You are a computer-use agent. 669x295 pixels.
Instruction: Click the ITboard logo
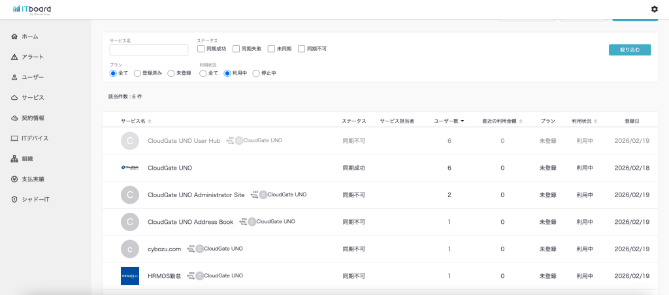click(32, 9)
